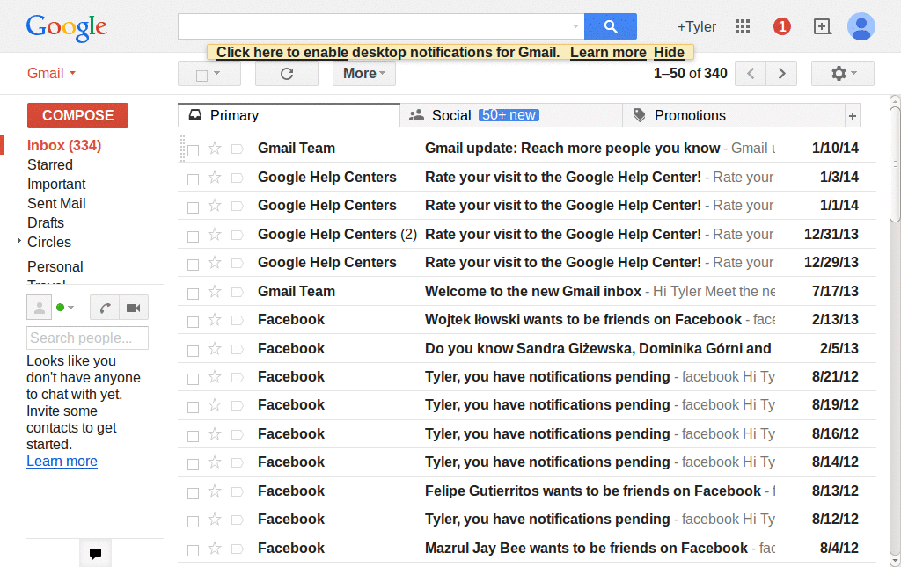
Task: Open the settings gear menu
Action: (x=843, y=74)
